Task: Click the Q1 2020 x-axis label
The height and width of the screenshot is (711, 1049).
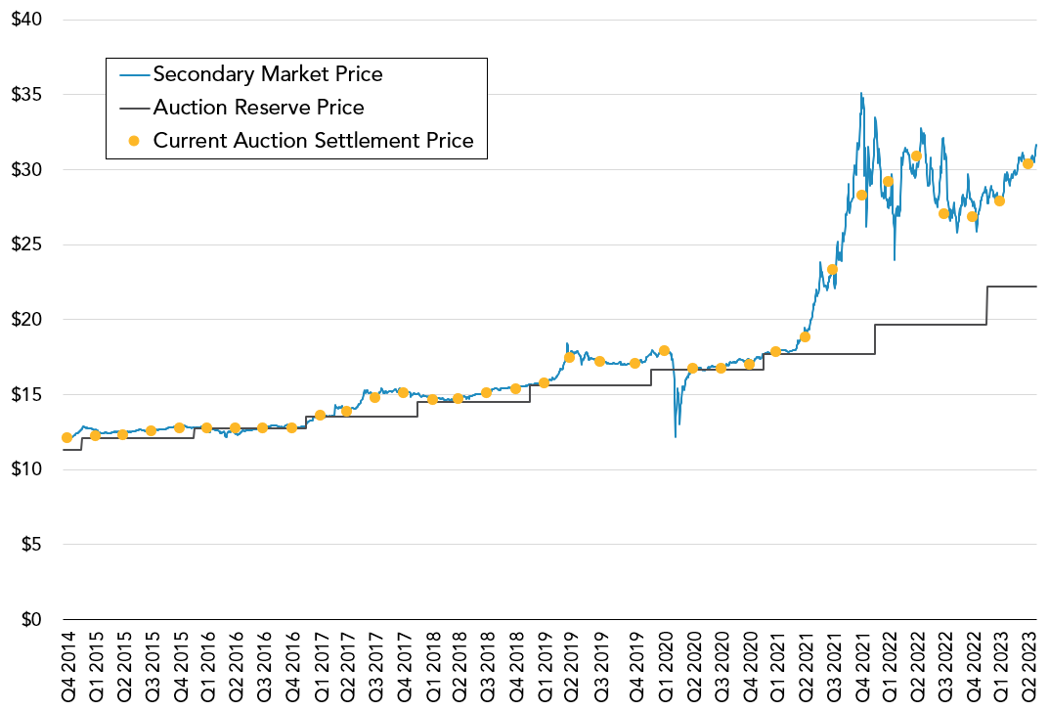Action: [x=665, y=666]
